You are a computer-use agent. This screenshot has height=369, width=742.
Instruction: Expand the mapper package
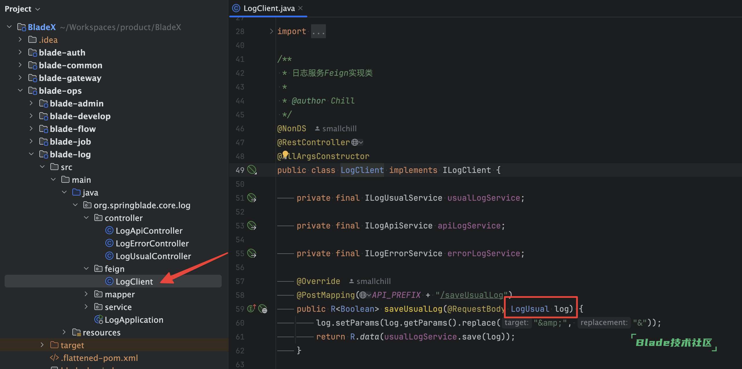tap(86, 294)
